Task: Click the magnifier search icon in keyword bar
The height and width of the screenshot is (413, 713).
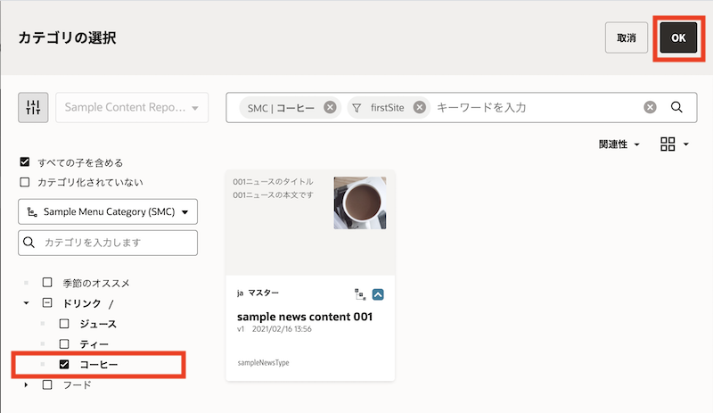Action: (676, 107)
